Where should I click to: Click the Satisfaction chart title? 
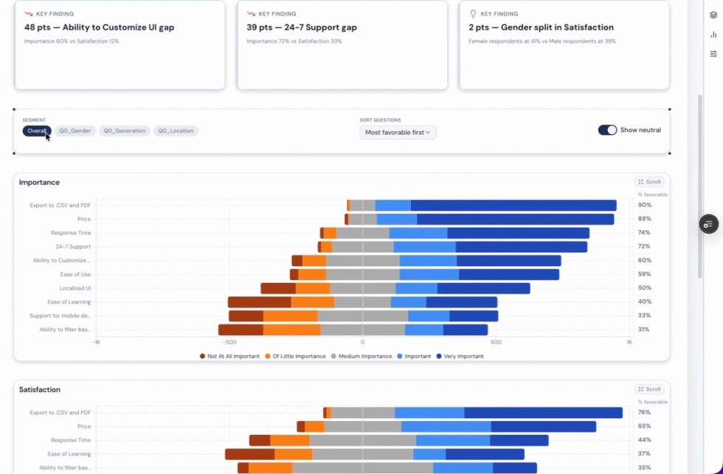click(40, 390)
